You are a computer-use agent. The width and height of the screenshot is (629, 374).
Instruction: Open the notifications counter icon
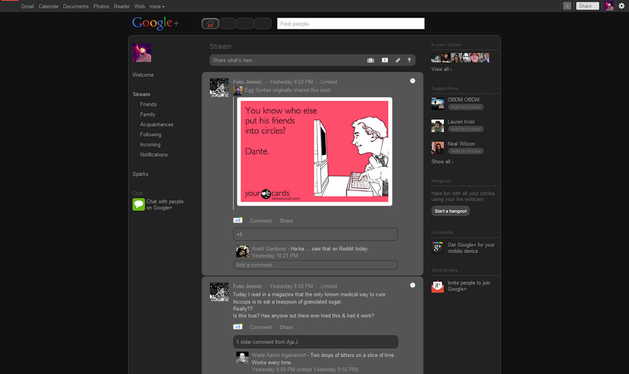click(567, 5)
